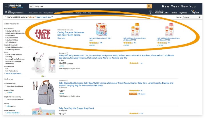
Task: Click the Jack & Jill brand logo
Action: click(x=42, y=34)
